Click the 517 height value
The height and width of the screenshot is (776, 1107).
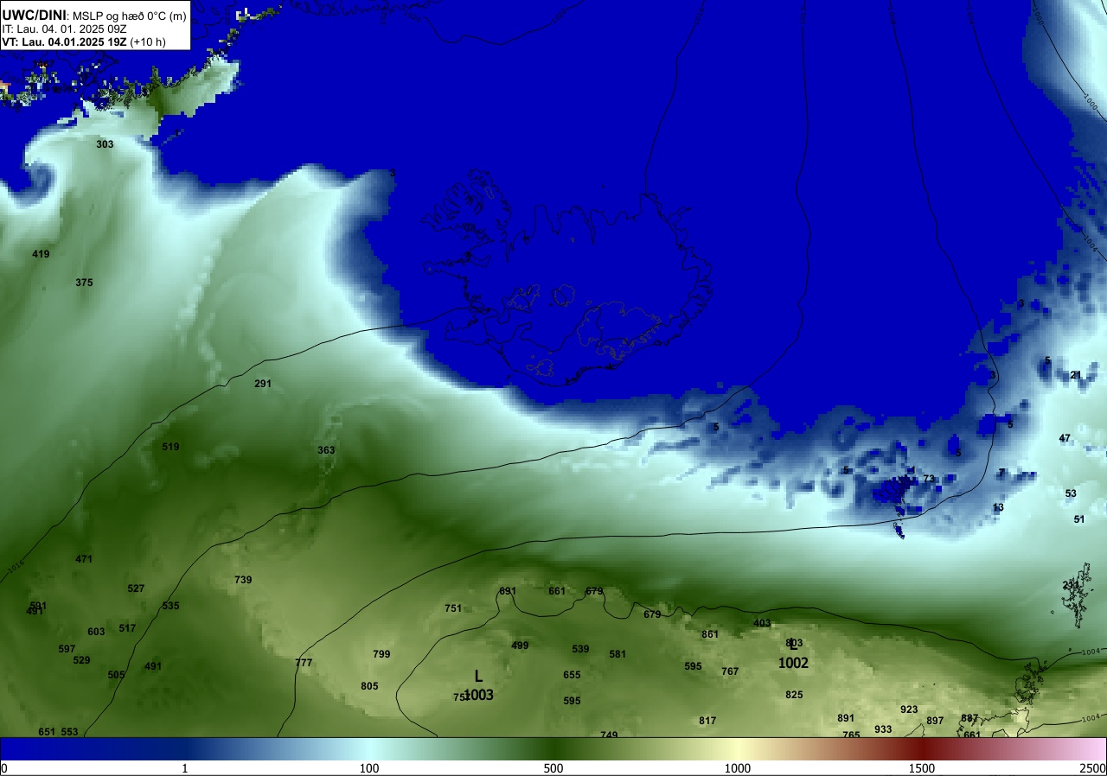coord(127,628)
